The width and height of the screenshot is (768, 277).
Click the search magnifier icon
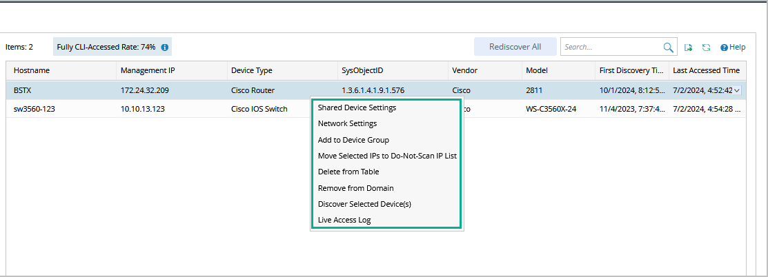click(x=668, y=48)
